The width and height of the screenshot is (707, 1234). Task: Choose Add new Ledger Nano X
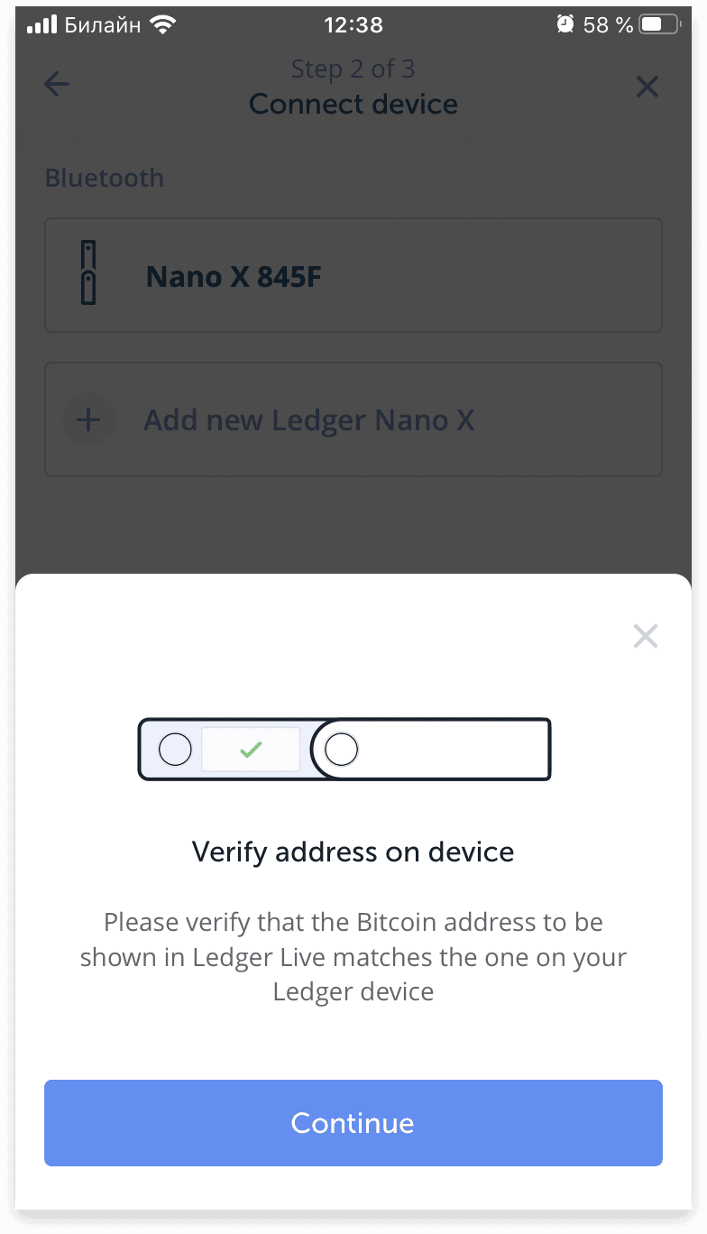[353, 419]
